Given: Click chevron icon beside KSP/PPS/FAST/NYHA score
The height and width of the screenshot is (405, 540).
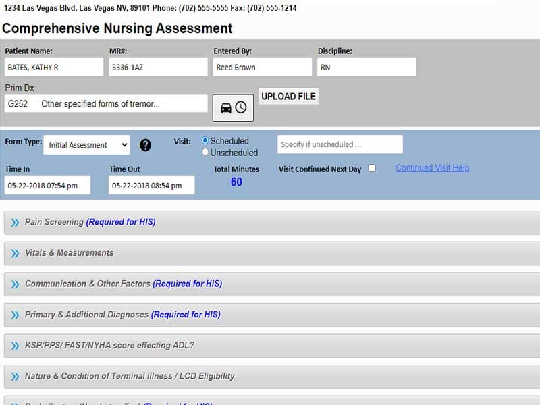Looking at the screenshot, I should pyautogui.click(x=15, y=346).
